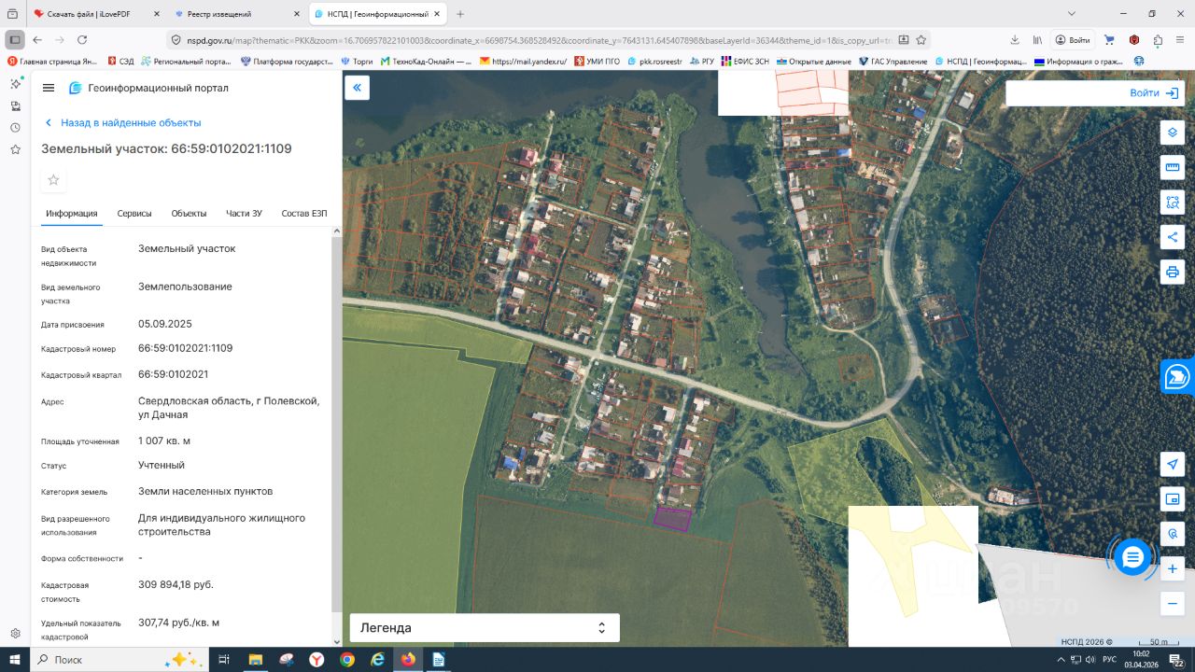Open the hamburger main menu
The image size is (1195, 672).
[49, 88]
